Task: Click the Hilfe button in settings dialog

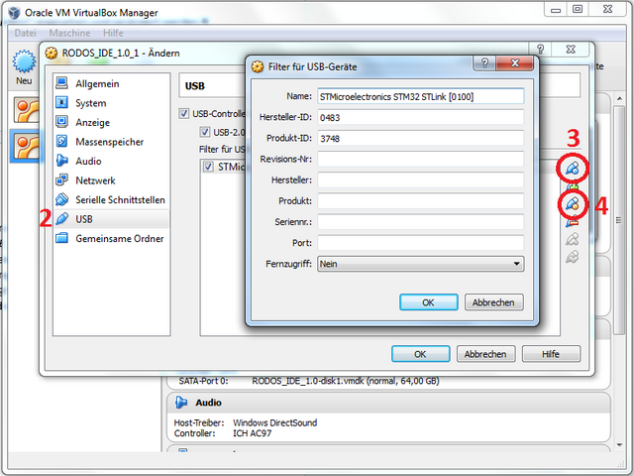Action: click(551, 354)
